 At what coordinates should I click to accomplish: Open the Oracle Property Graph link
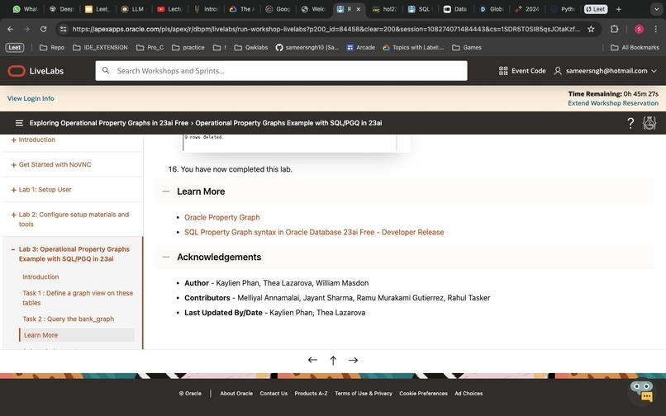tap(221, 217)
